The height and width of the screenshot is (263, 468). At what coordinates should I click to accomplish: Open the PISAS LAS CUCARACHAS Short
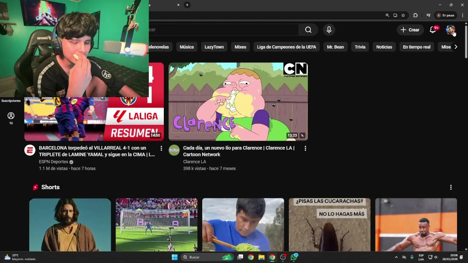pos(329,225)
